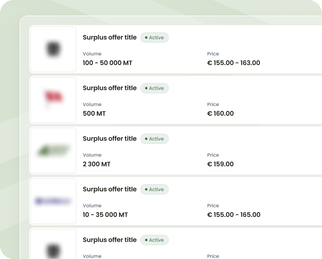Screen dimensions: 322x259
Task: Open offer title priced € 155.00 - 163.00
Action: click(x=110, y=37)
